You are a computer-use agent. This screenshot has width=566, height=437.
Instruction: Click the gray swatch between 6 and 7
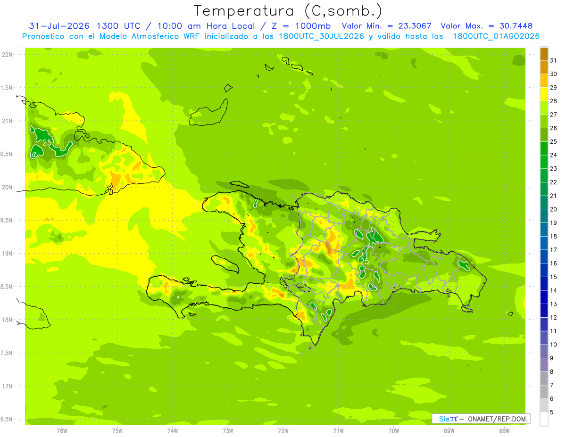(x=544, y=392)
